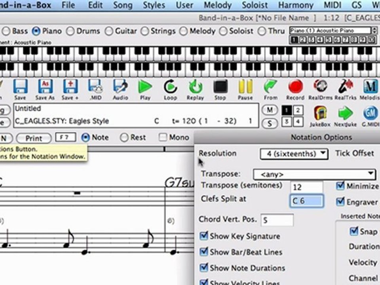Select chorus box number 3
The image size is (380, 285).
[x=286, y=122]
